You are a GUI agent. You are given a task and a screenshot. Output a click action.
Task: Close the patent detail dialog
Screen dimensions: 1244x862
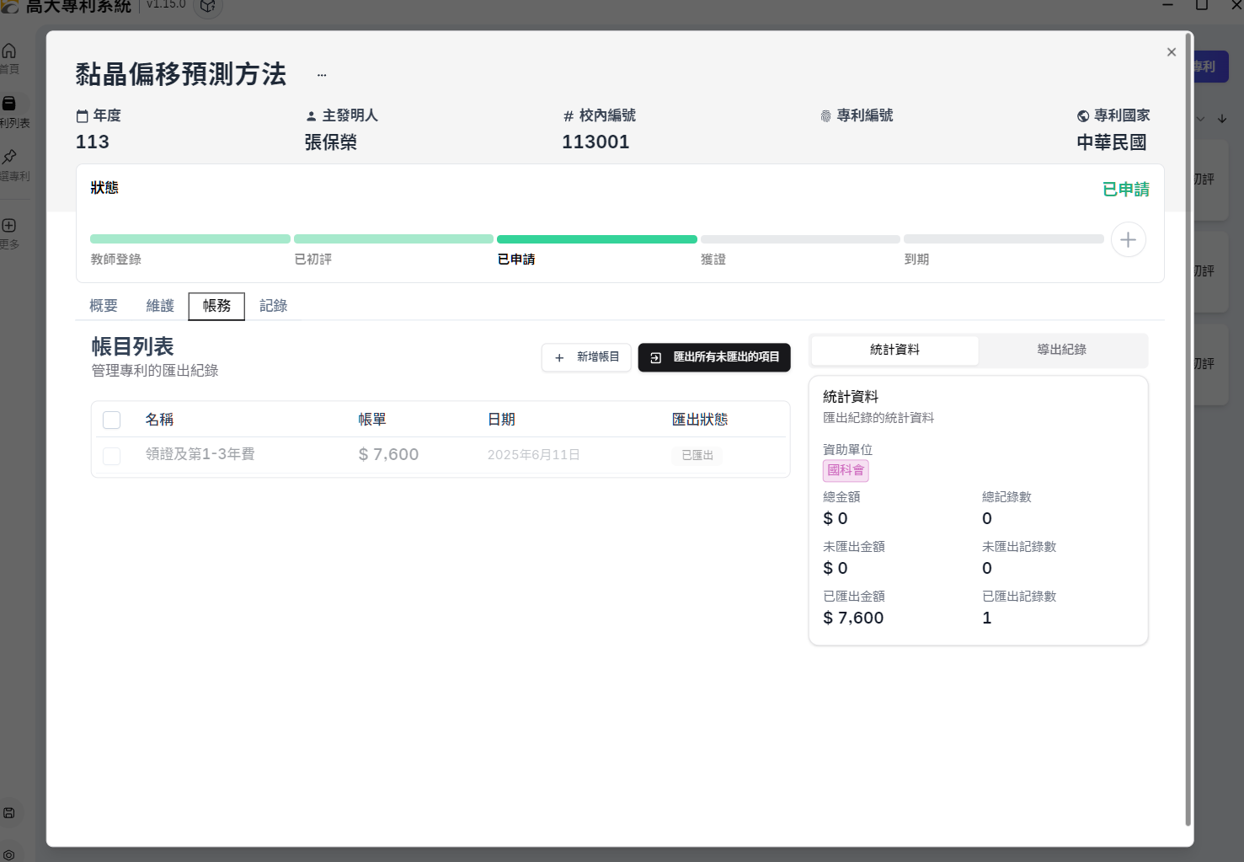point(1171,52)
